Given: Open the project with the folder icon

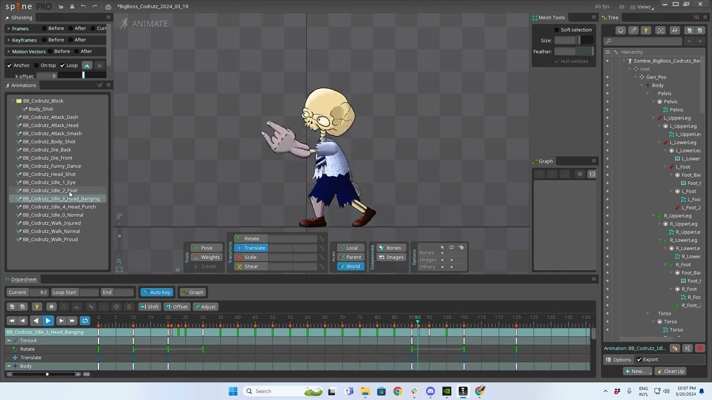Looking at the screenshot, I should [x=61, y=7].
